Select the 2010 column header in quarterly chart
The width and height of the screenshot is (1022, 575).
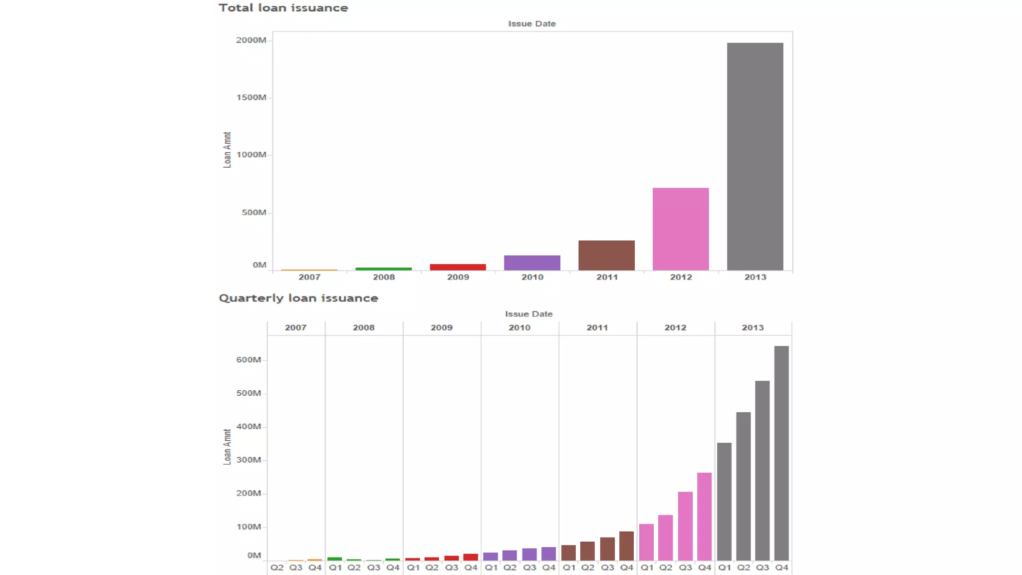[x=519, y=328]
